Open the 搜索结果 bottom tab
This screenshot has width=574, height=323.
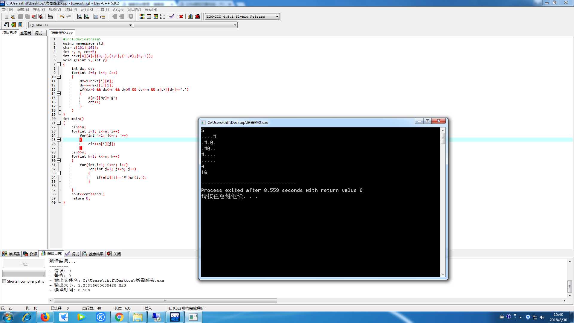[x=93, y=254]
